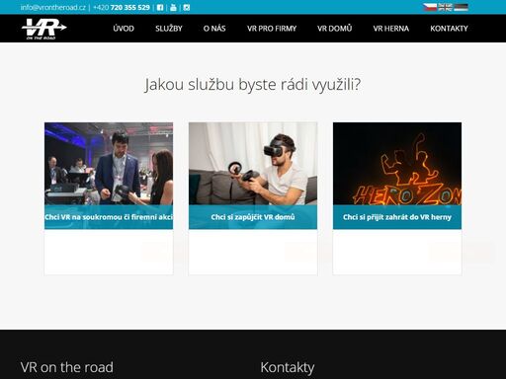506x379 pixels.
Task: Open the O NÁS menu item
Action: (x=214, y=29)
